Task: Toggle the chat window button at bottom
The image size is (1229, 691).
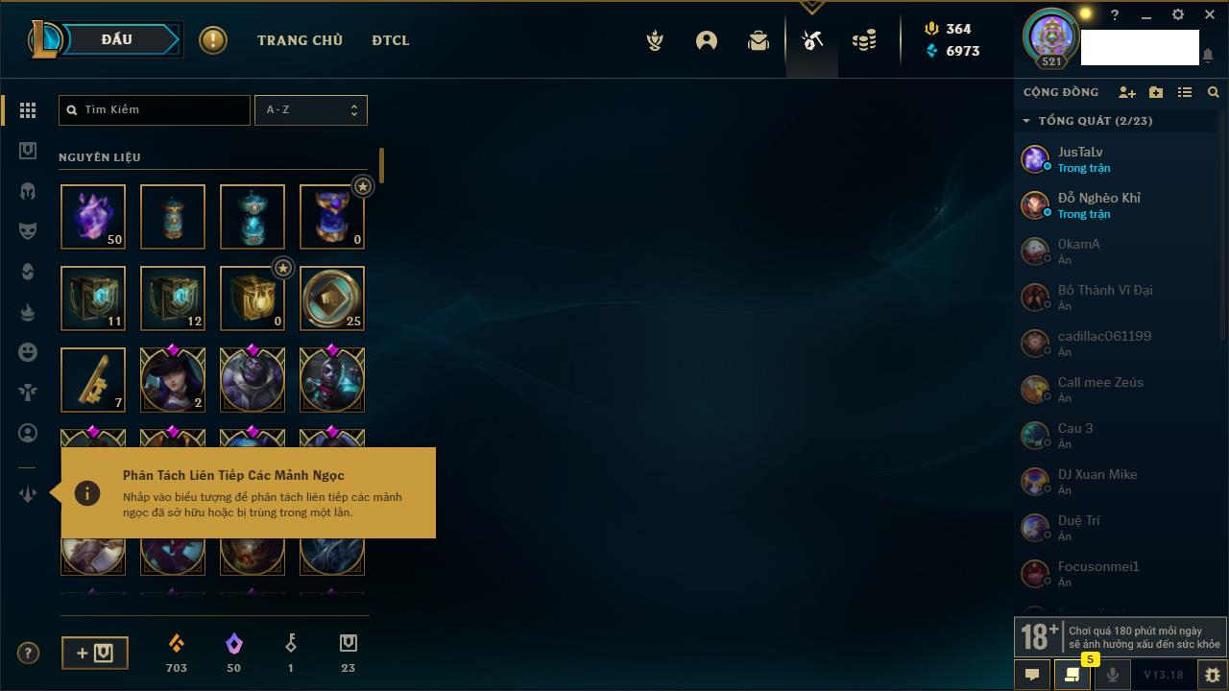Action: (x=1032, y=675)
